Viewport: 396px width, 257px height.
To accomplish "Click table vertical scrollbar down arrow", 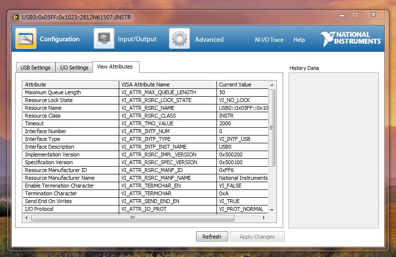I will (272, 209).
